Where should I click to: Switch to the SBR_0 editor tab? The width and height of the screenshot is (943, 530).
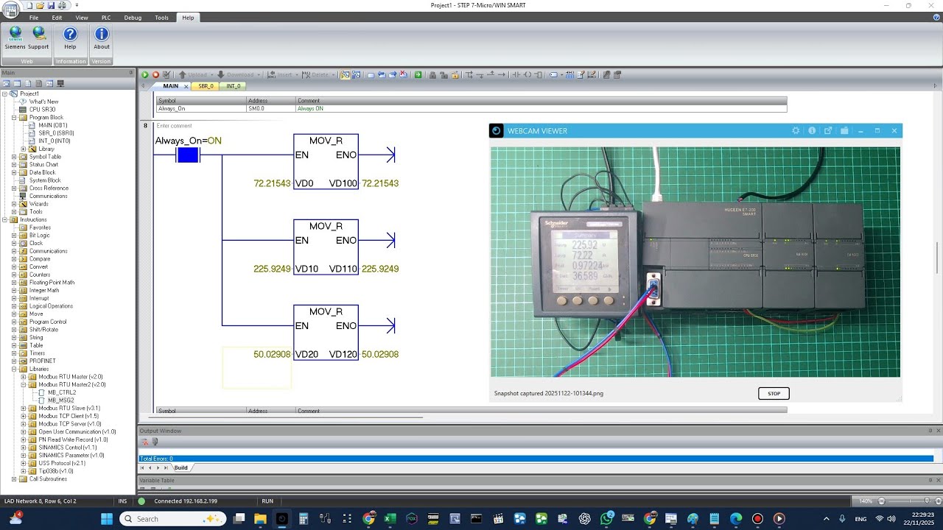pos(206,86)
